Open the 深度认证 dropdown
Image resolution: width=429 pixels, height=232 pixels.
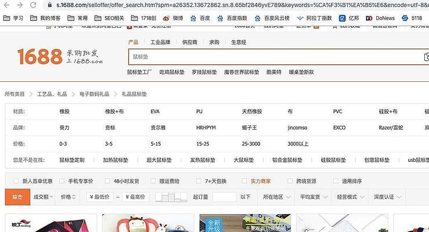(x=387, y=197)
